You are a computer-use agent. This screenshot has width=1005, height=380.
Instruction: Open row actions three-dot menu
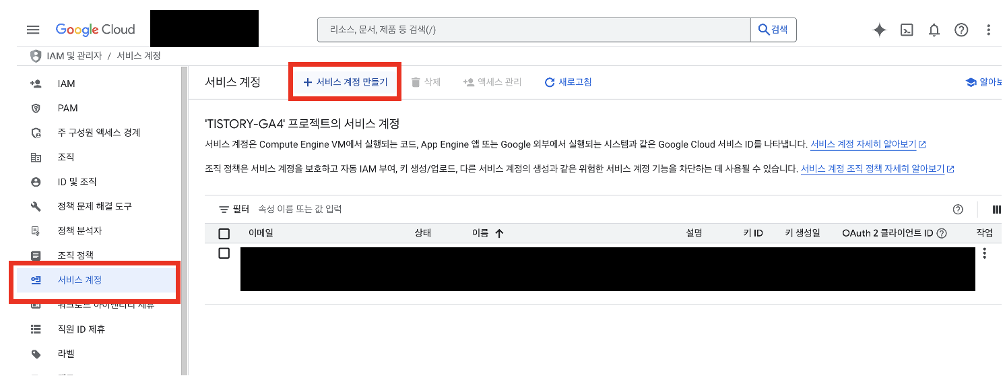tap(985, 253)
